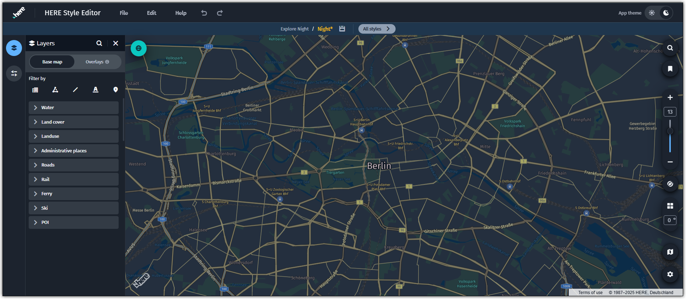The height and width of the screenshot is (299, 686).
Task: Search layers with the magnifier icon
Action: pos(99,43)
